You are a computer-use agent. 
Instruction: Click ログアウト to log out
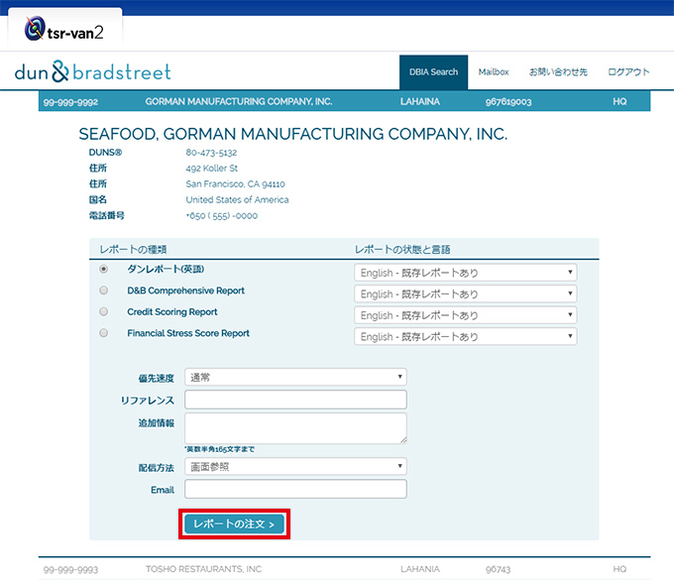pos(628,72)
